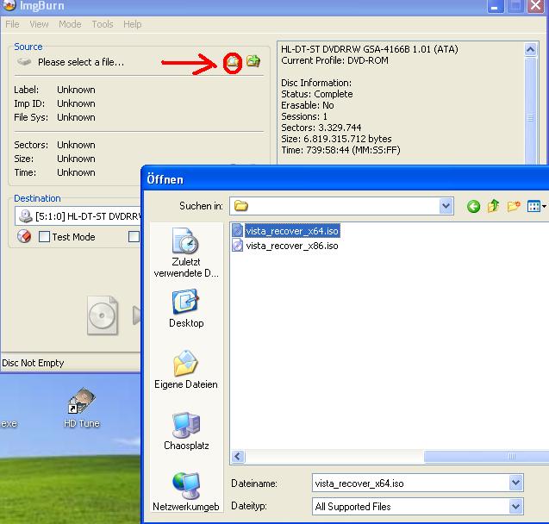Click the 'Please select a file...' source text
549x524 pixels.
(x=81, y=62)
